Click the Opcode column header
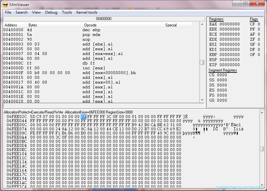This screenshot has height=191, width=267. click(x=91, y=25)
